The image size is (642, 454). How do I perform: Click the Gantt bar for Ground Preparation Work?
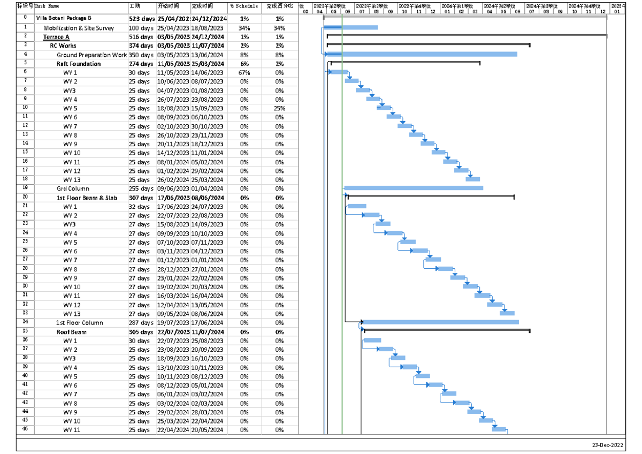(422, 54)
